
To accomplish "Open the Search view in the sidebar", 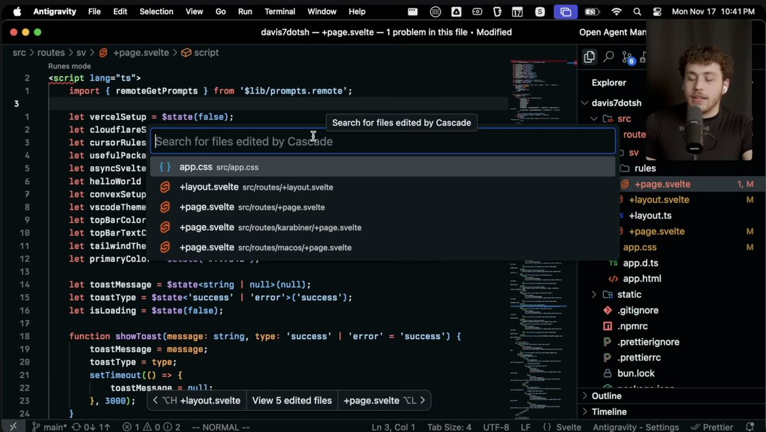I will tap(608, 56).
